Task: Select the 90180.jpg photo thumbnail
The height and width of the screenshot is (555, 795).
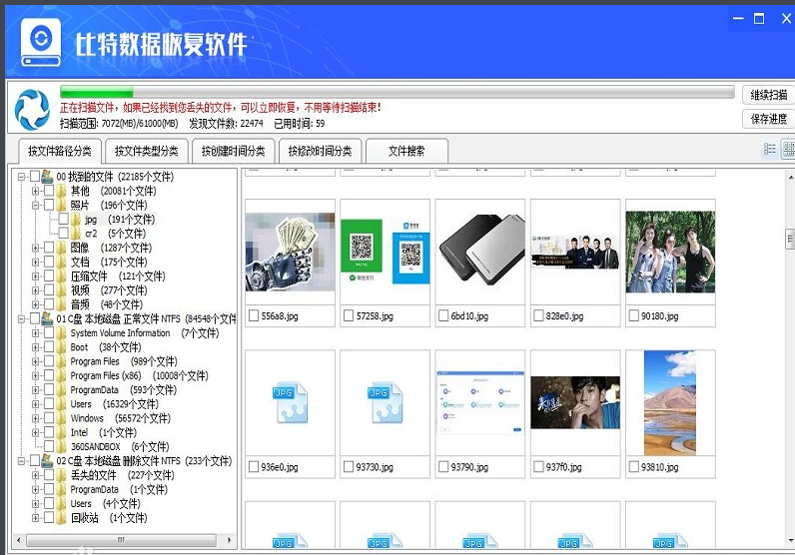Action: point(669,252)
